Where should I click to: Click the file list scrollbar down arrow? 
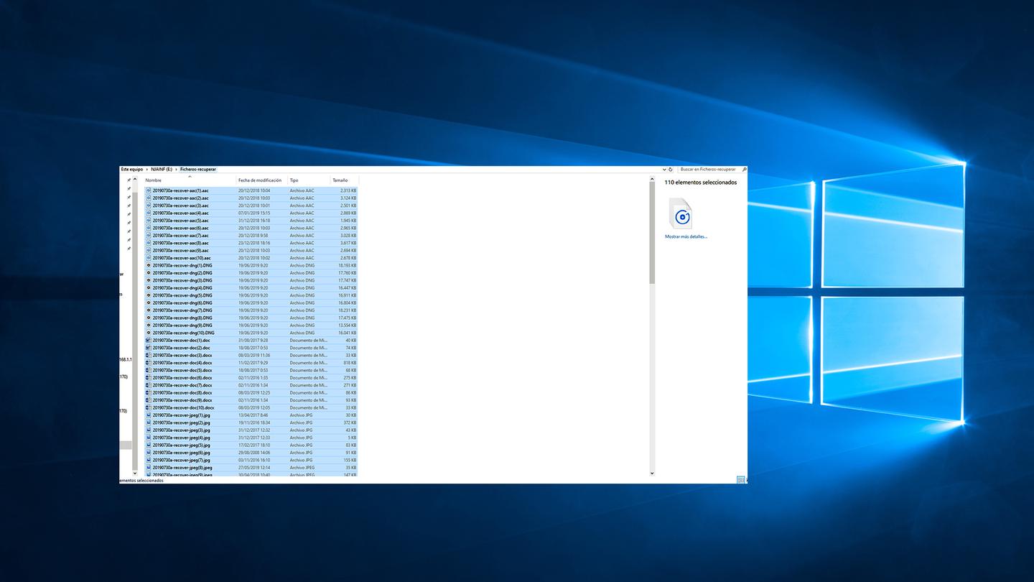652,473
